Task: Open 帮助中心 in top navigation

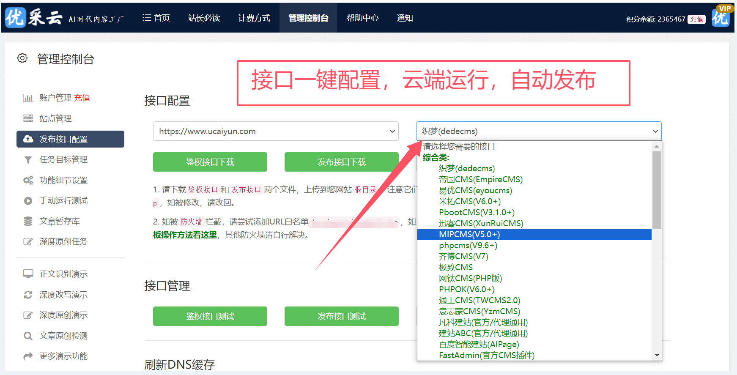Action: (362, 18)
